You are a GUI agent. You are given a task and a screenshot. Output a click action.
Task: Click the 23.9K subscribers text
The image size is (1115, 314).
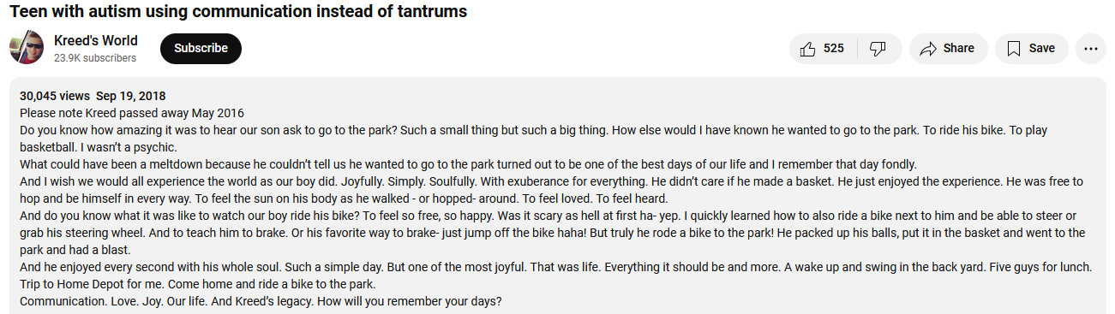coord(95,58)
